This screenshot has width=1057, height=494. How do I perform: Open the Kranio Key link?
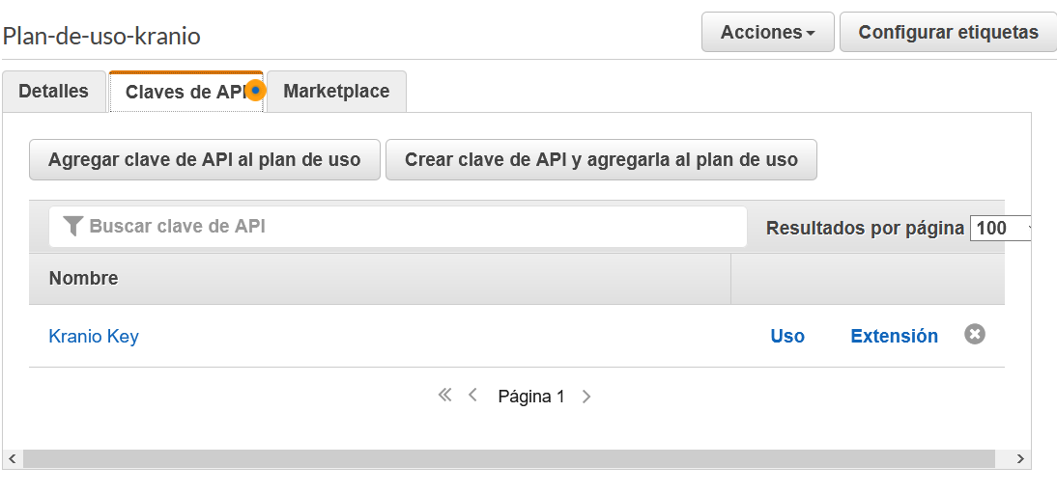click(x=94, y=337)
